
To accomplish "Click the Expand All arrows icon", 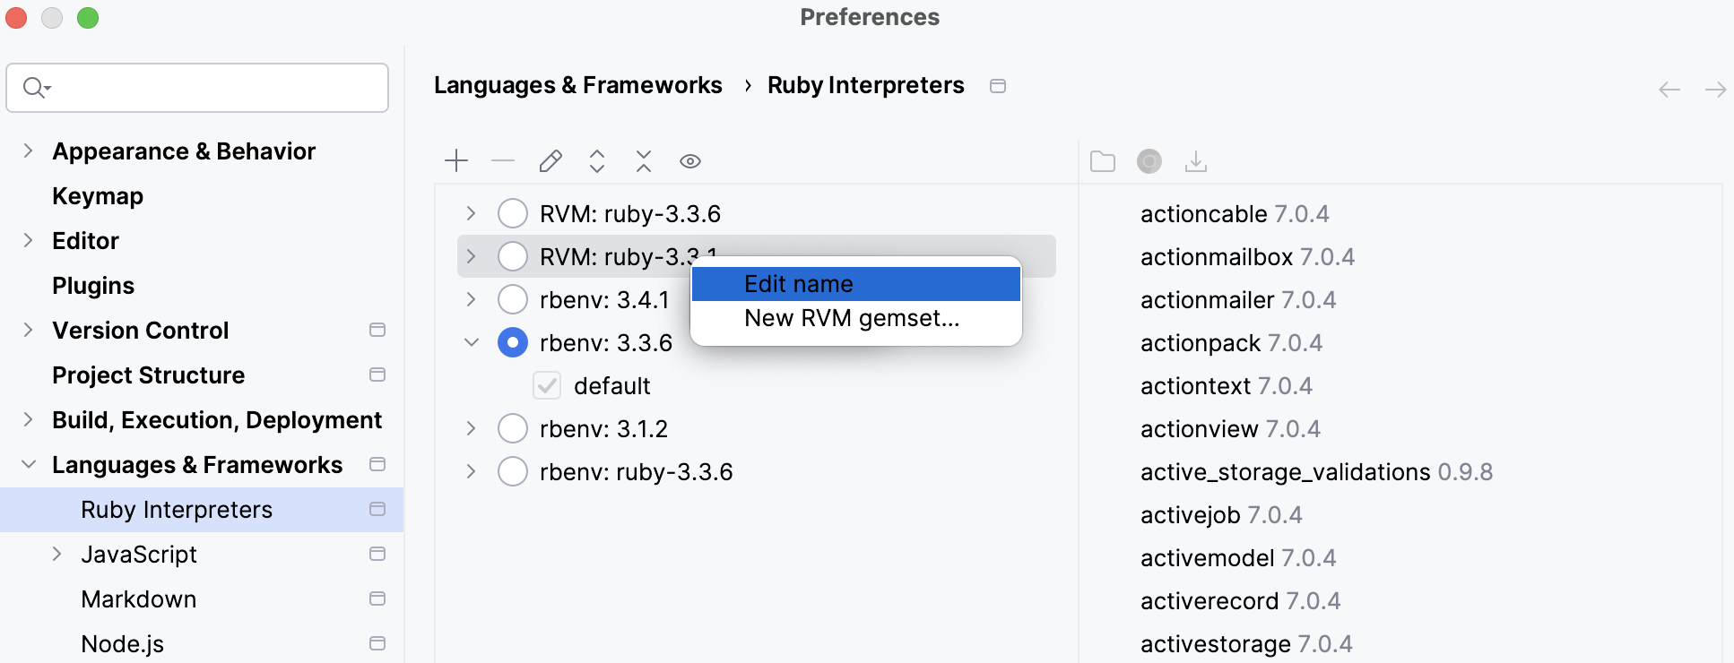I will pos(597,161).
